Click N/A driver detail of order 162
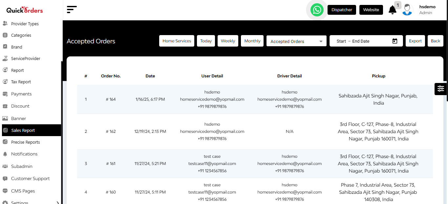Screen dimensions: 448x204 289,131
